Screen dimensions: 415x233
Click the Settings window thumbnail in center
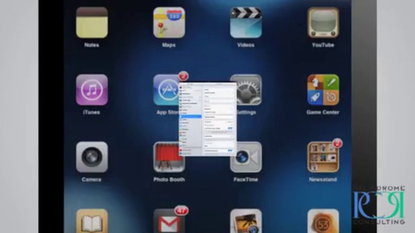pyautogui.click(x=208, y=119)
